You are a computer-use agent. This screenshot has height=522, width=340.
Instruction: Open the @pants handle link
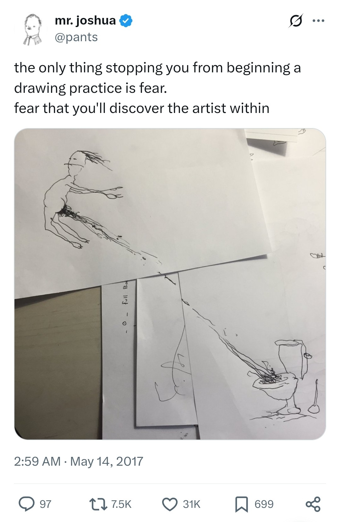coord(76,37)
